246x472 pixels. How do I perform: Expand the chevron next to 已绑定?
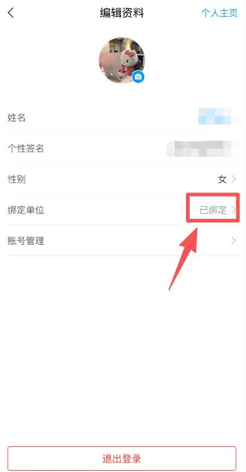point(233,210)
